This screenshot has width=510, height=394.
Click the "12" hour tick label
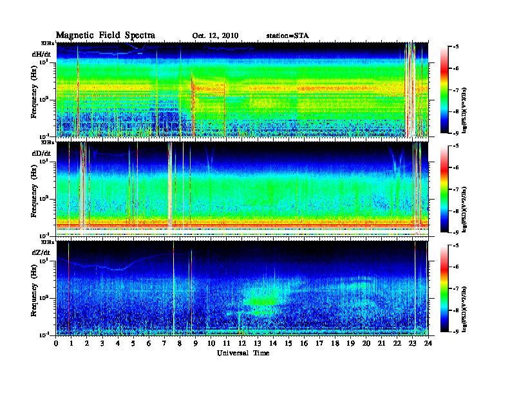click(x=242, y=343)
